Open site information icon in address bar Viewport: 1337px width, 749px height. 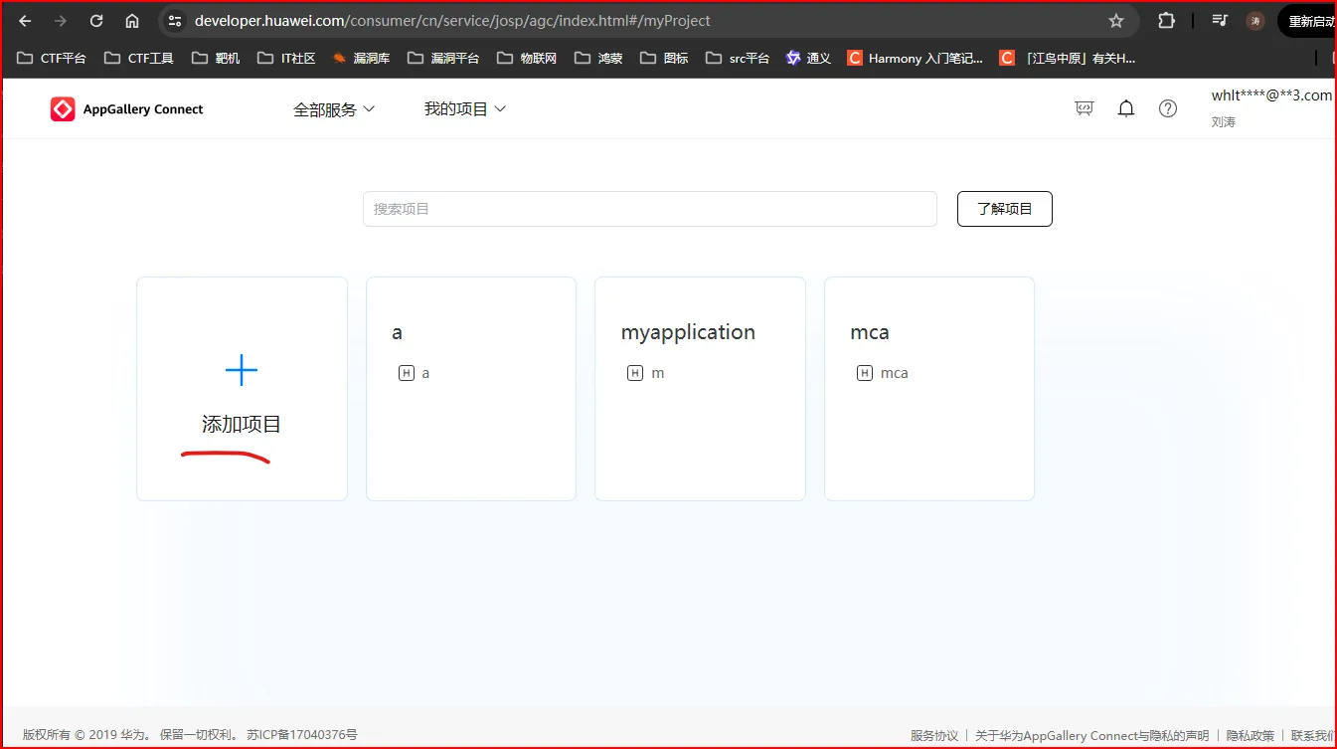[x=175, y=21]
